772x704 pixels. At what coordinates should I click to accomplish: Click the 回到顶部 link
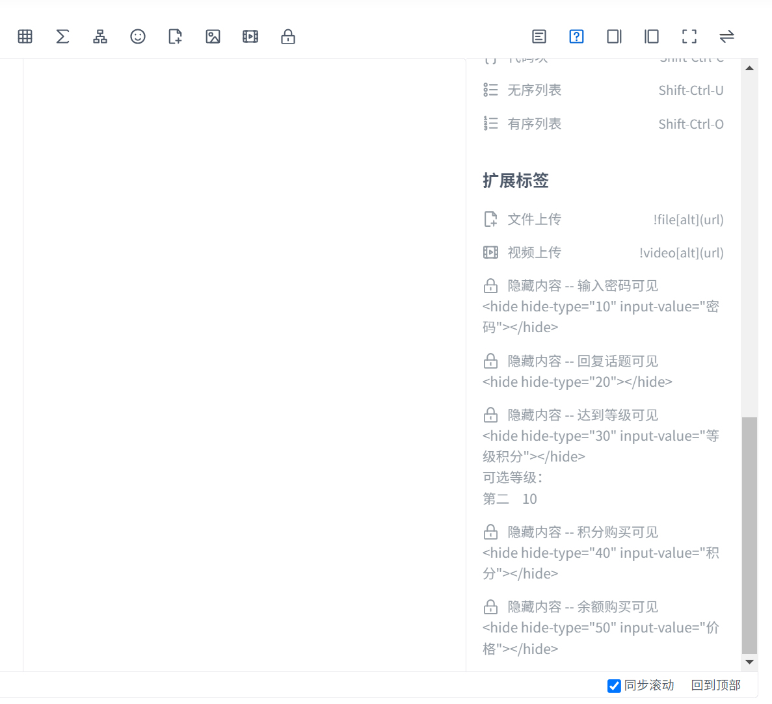pyautogui.click(x=716, y=685)
